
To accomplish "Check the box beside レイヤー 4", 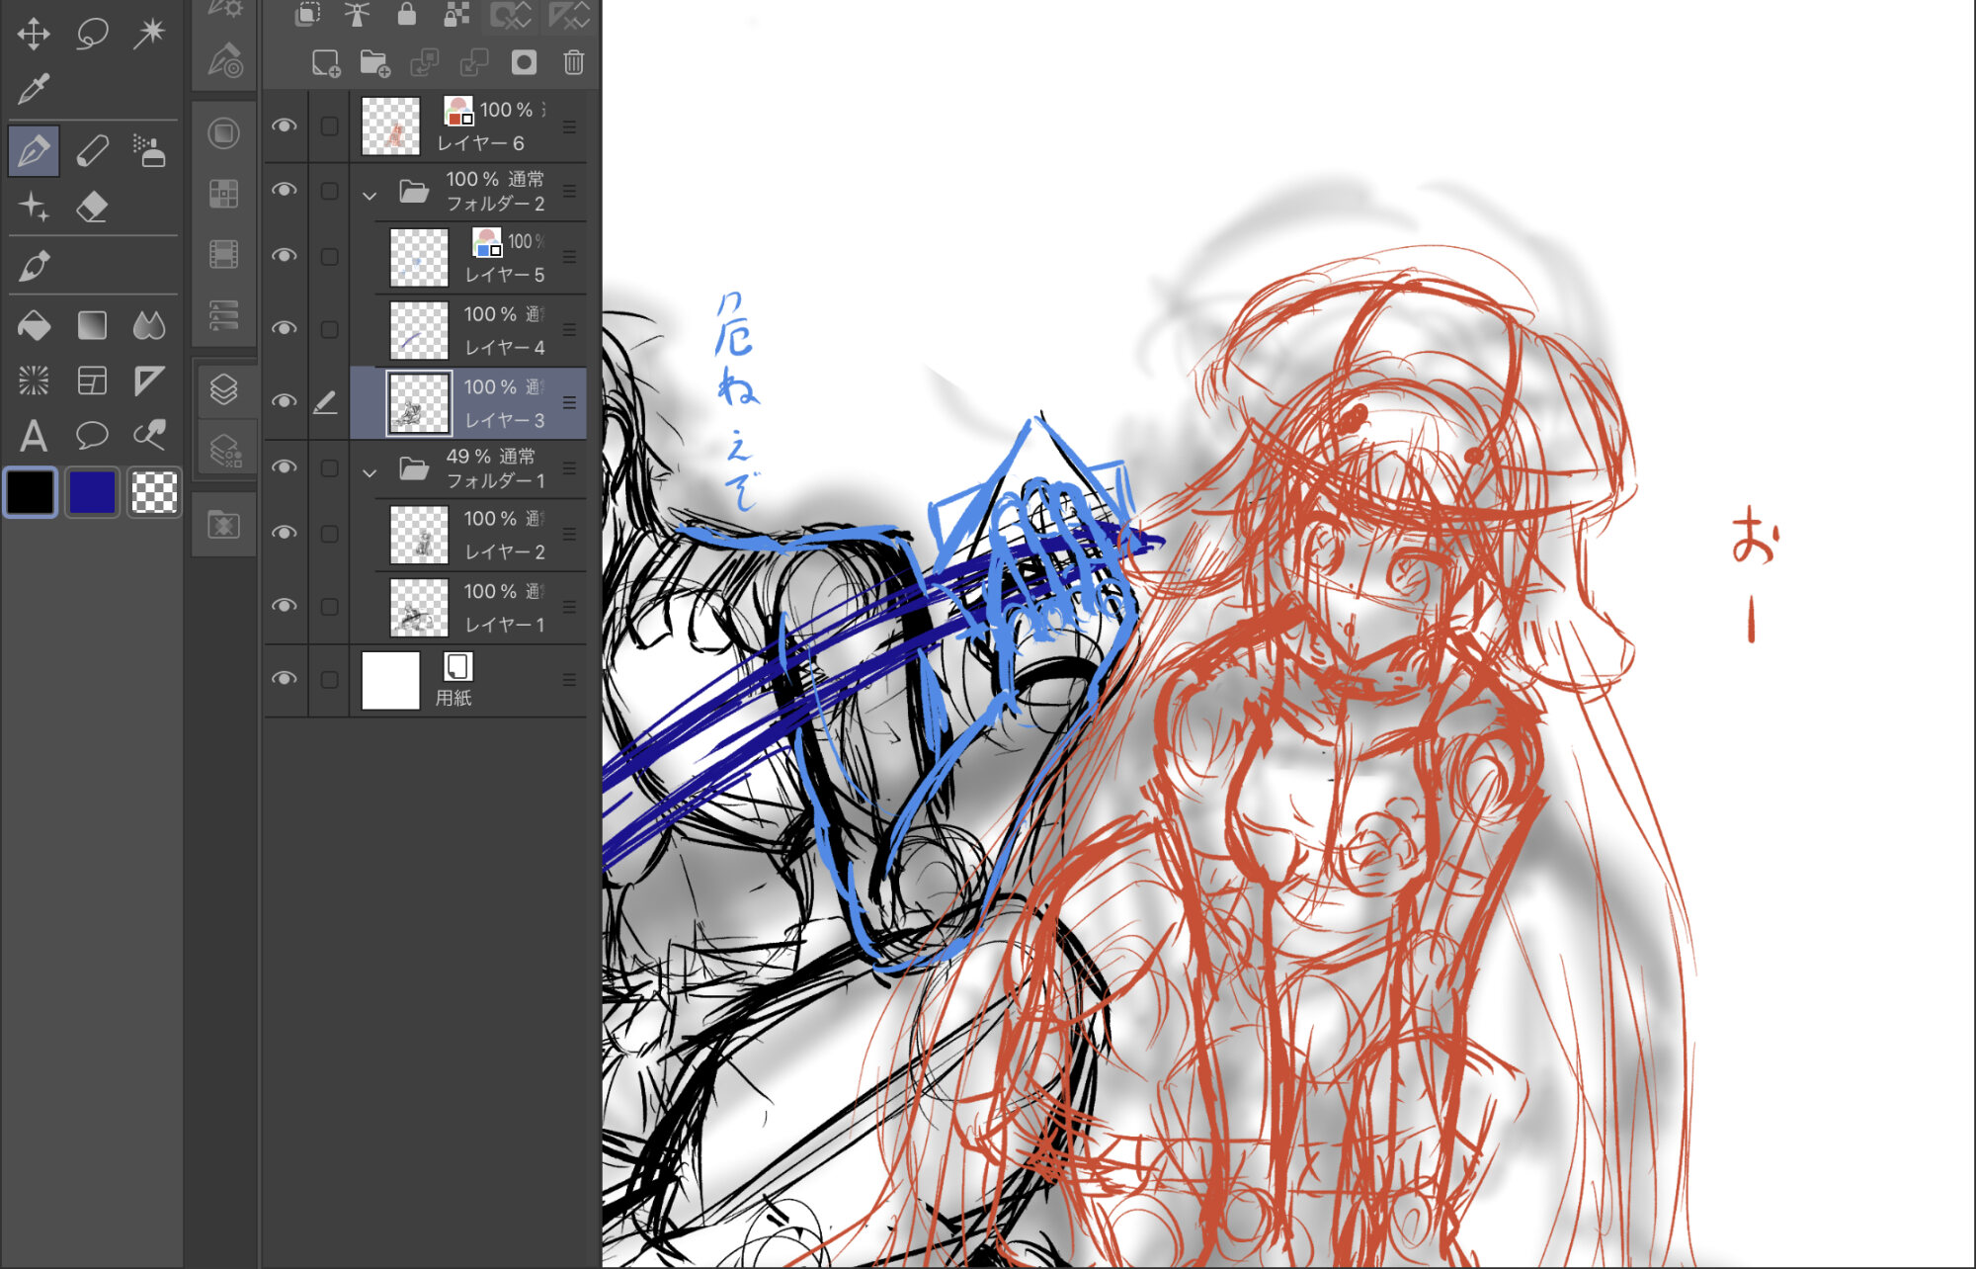I will tap(329, 329).
